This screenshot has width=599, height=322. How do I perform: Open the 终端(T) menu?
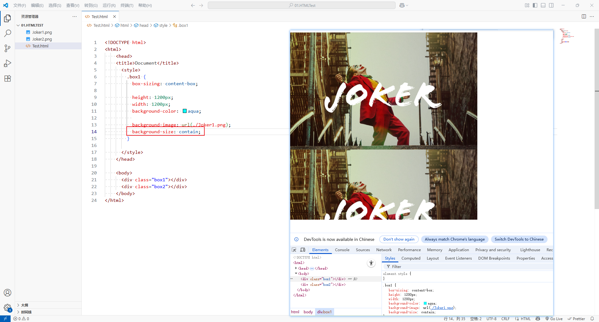point(127,5)
